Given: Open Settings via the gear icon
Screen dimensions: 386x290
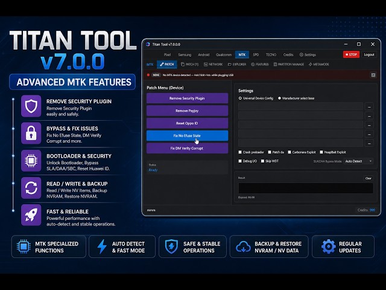Looking at the screenshot, I should click(x=302, y=54).
